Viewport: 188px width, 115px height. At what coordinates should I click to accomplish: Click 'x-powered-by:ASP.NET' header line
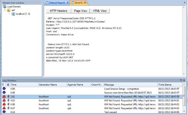(x=60, y=57)
